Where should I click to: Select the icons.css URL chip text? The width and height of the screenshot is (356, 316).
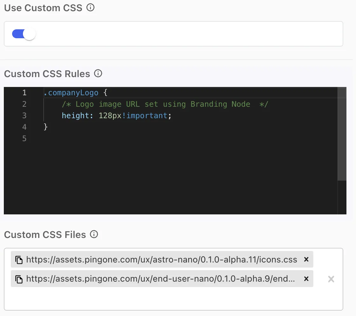point(162,259)
